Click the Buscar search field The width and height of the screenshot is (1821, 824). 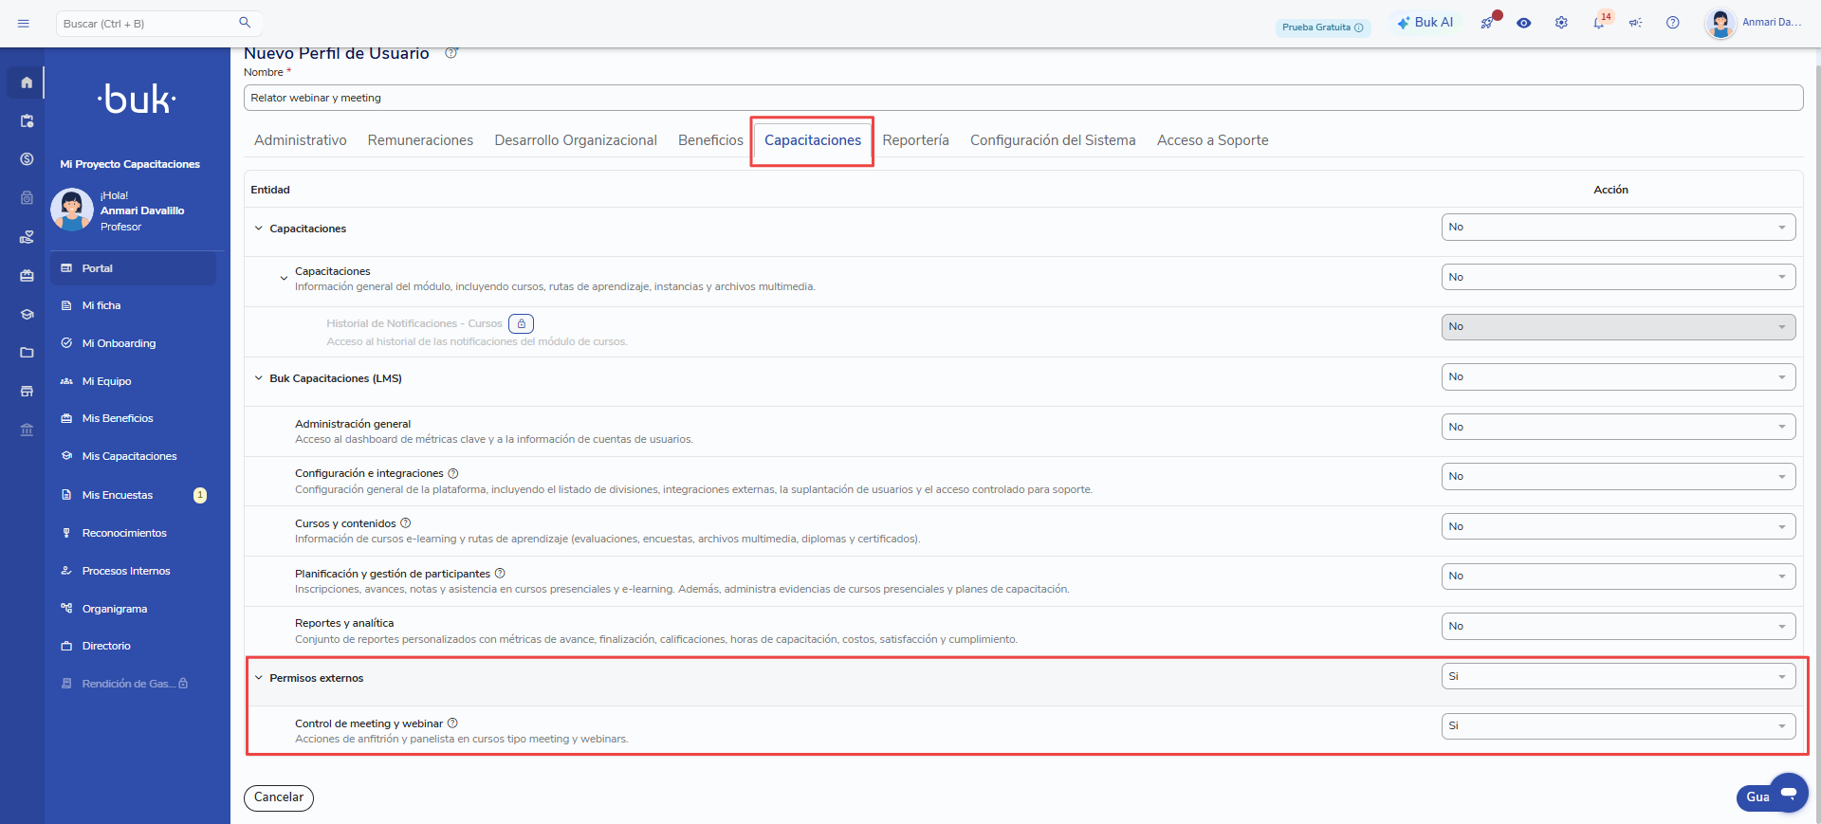pyautogui.click(x=147, y=24)
